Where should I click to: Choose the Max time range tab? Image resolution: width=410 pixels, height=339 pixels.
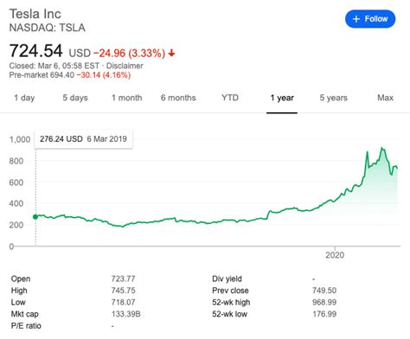(385, 98)
